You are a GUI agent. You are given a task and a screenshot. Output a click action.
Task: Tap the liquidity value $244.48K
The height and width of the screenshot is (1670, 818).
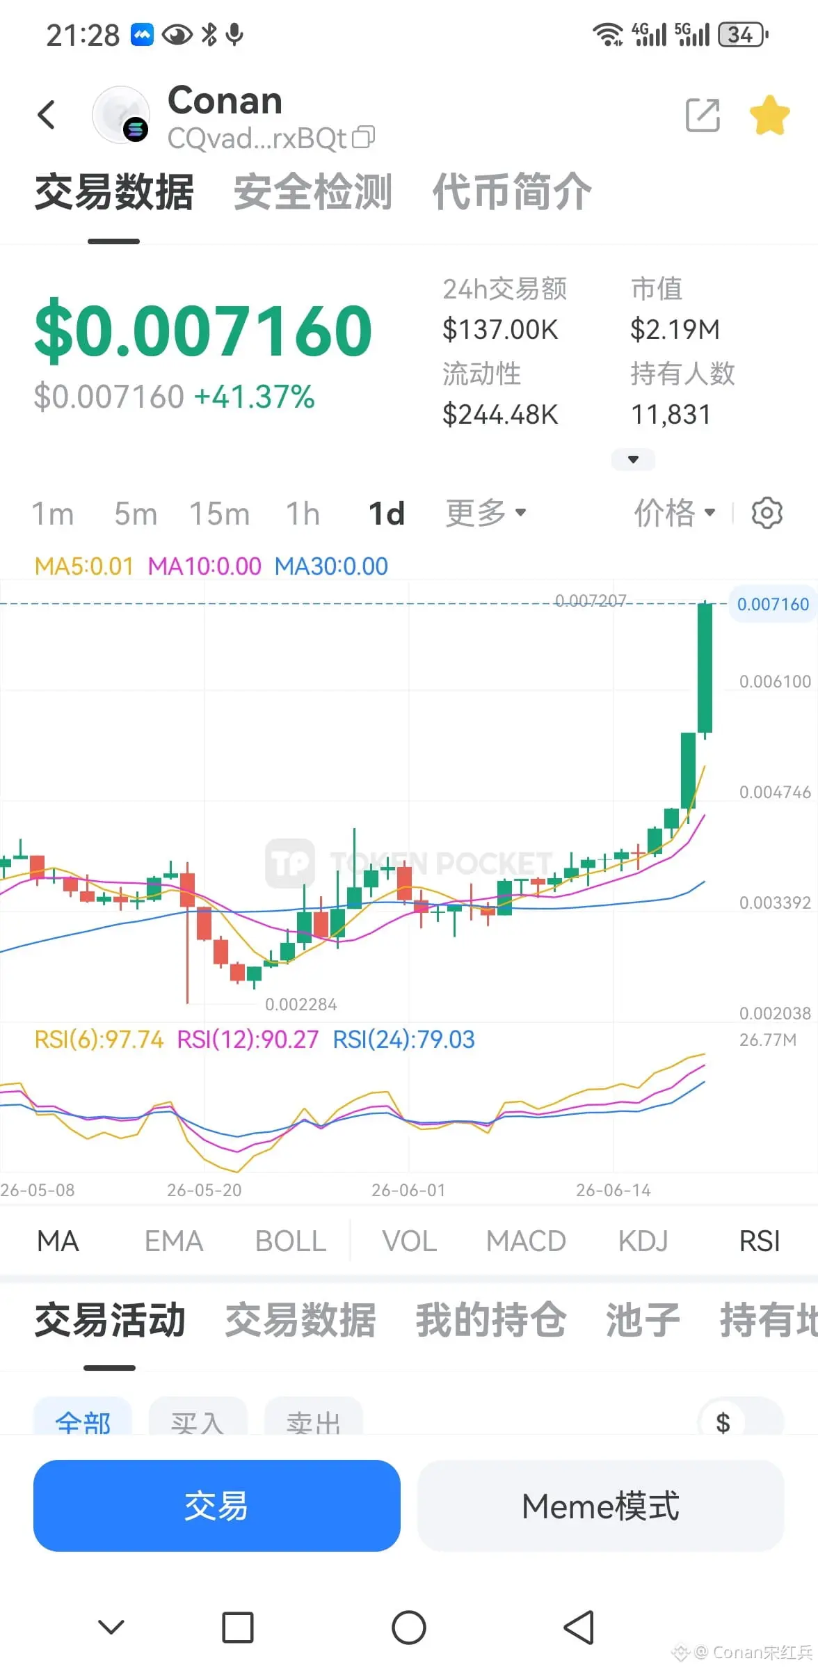pyautogui.click(x=500, y=415)
